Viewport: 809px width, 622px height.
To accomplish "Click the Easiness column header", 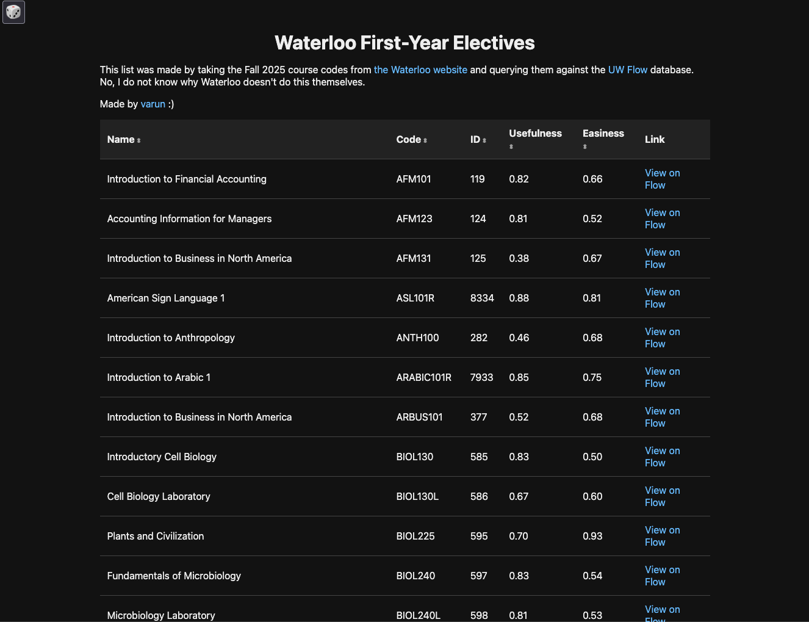I will (603, 133).
